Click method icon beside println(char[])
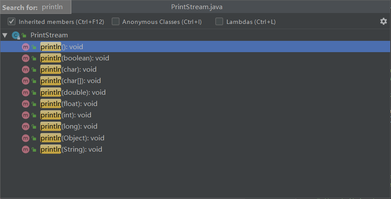 point(25,81)
